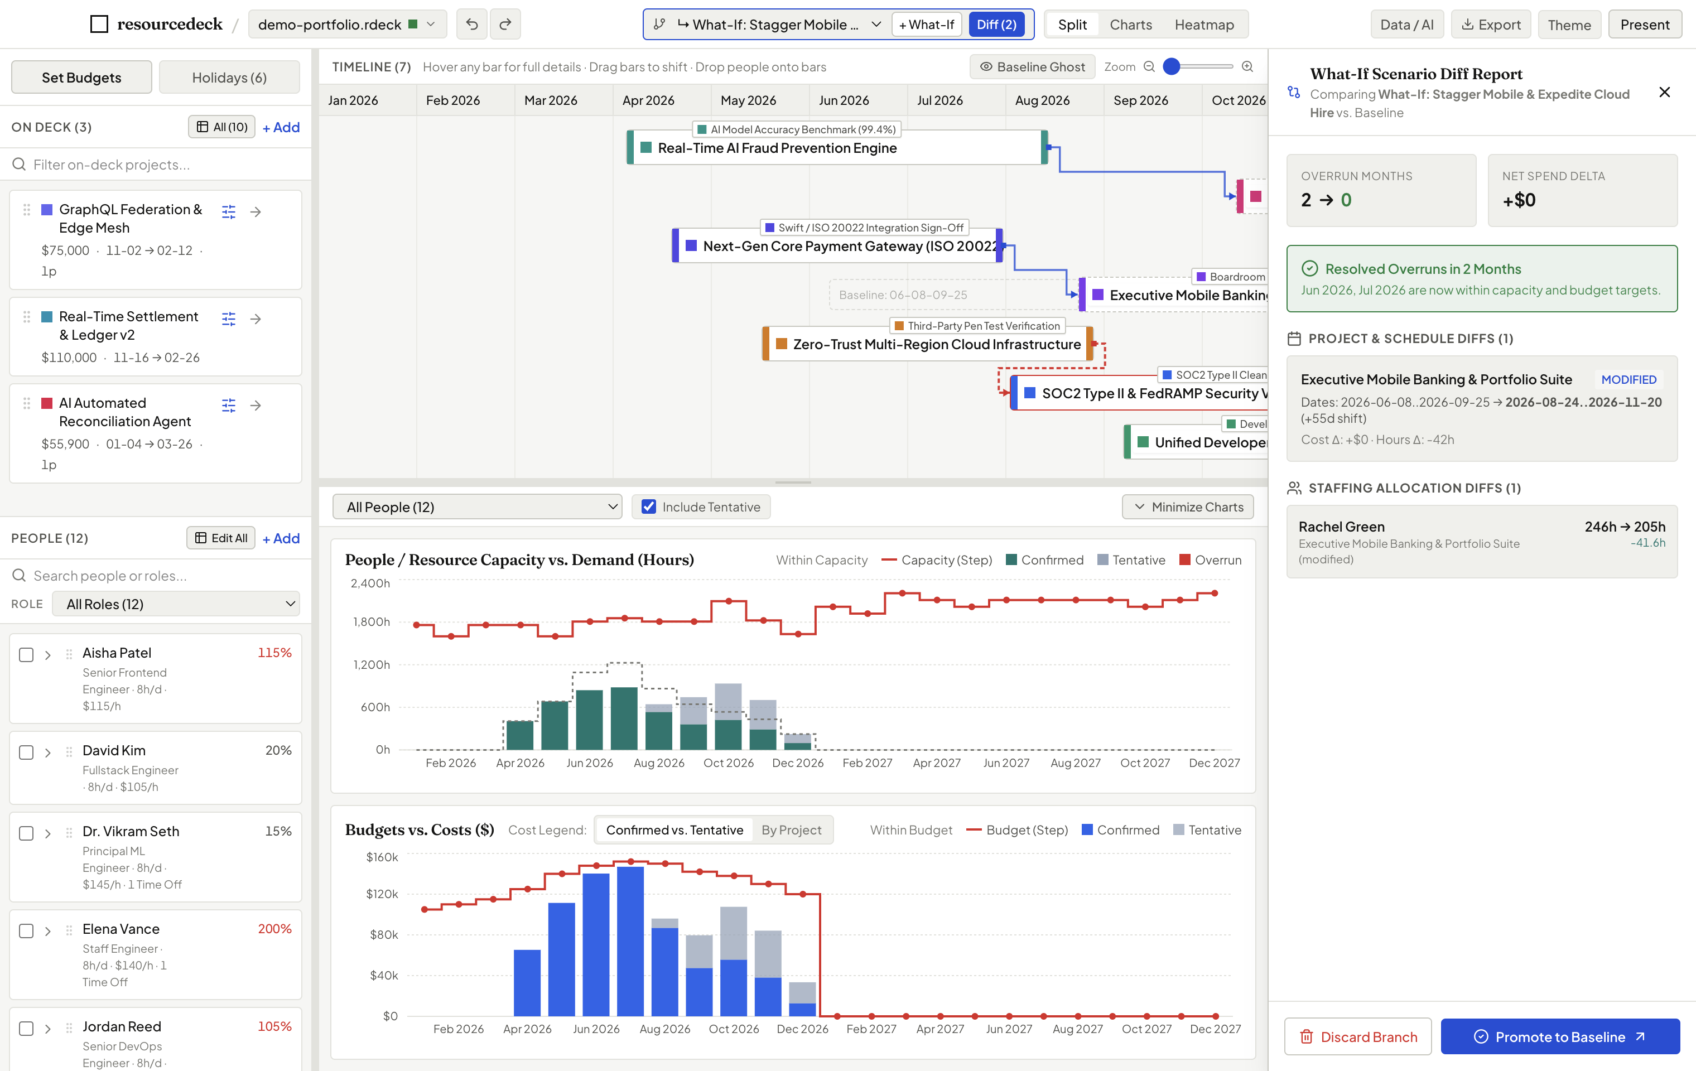Click Discard Branch button

click(1358, 1036)
